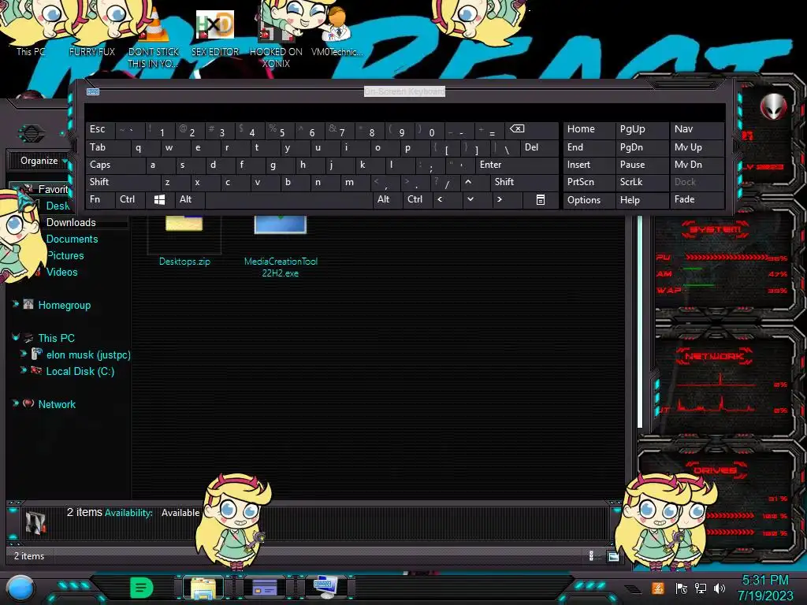Toggle the ScrLk key
Screen dimensions: 807x605
(642, 182)
